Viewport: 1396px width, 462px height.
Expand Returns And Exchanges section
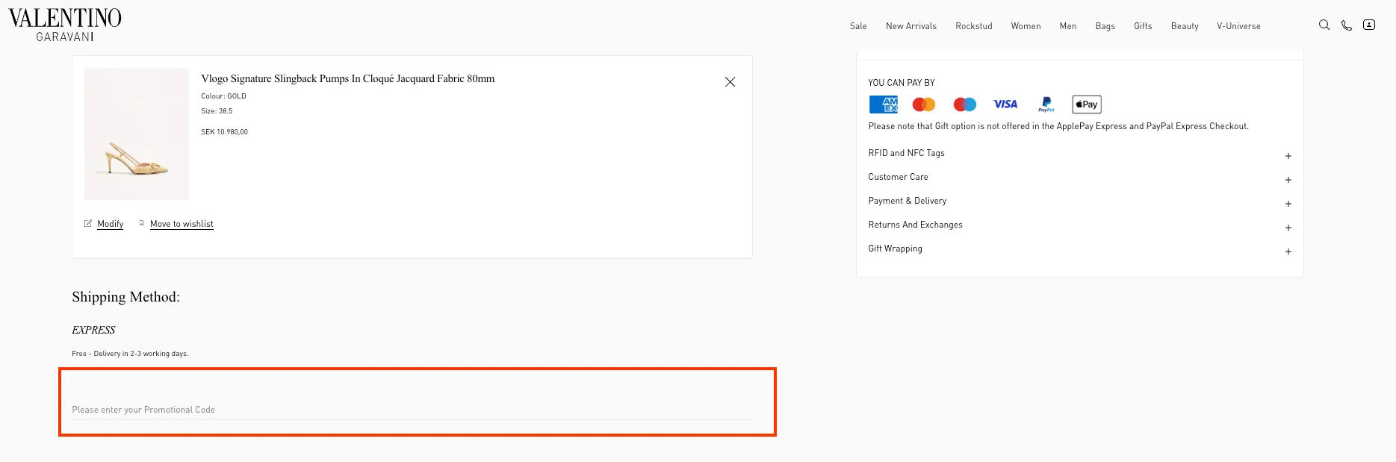(x=1288, y=228)
